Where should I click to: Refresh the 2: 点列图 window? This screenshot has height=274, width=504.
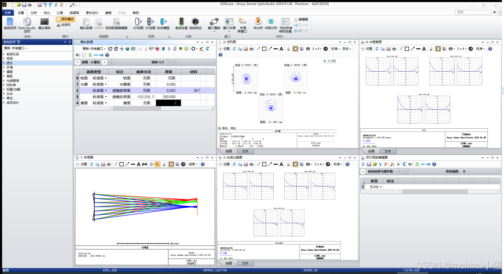(234, 49)
